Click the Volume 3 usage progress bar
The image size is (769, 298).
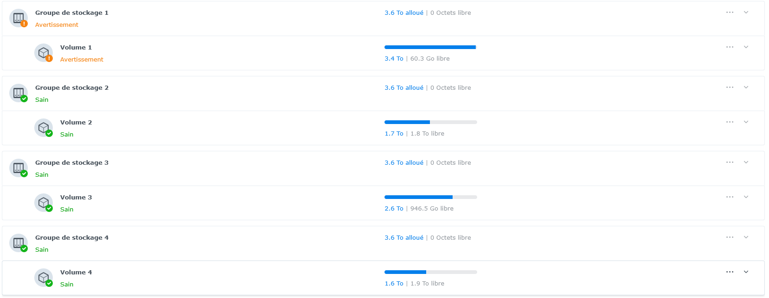pyautogui.click(x=431, y=197)
